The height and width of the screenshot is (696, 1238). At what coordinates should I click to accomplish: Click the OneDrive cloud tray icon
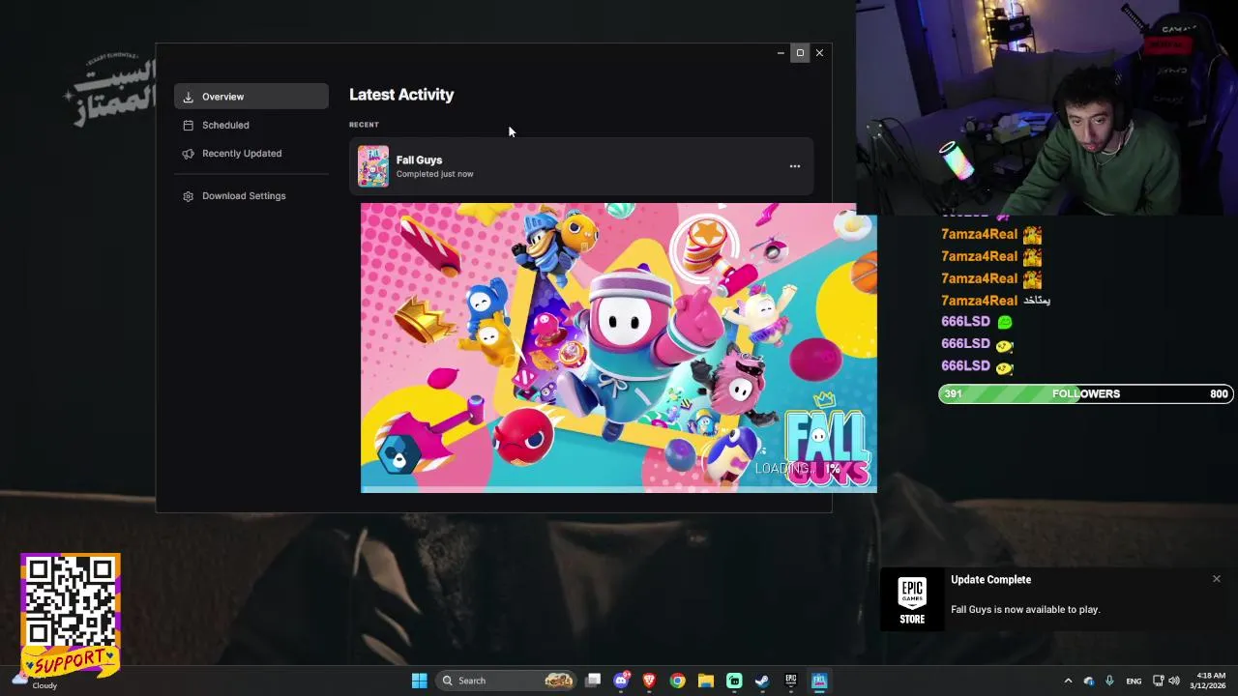[x=1089, y=681]
